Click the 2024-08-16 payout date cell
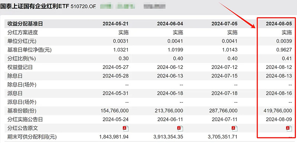 [x=279, y=93]
